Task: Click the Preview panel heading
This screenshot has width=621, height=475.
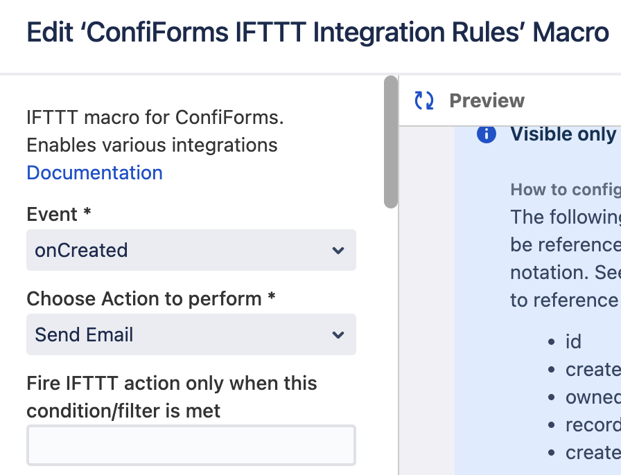Action: (487, 101)
